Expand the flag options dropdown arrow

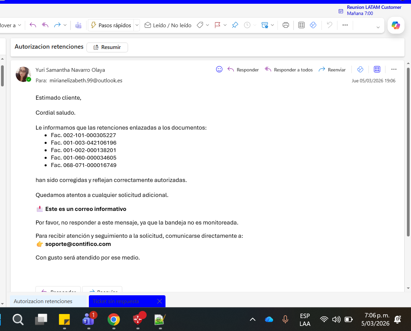click(225, 25)
